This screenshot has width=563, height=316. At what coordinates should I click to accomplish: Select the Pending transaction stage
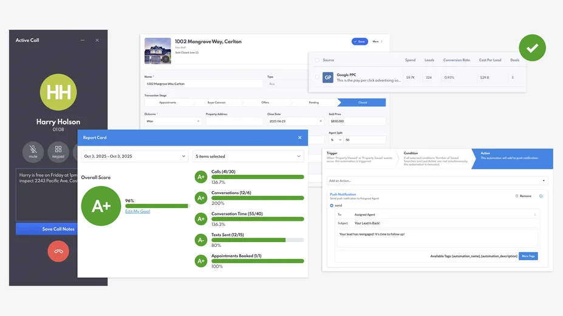point(313,103)
